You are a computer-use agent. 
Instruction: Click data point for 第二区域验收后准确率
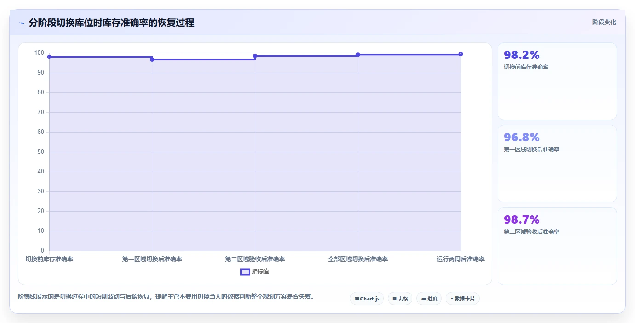pos(255,56)
